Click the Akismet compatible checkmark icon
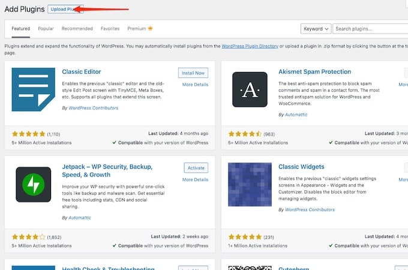Image resolution: width=408 pixels, height=270 pixels. 331,143
